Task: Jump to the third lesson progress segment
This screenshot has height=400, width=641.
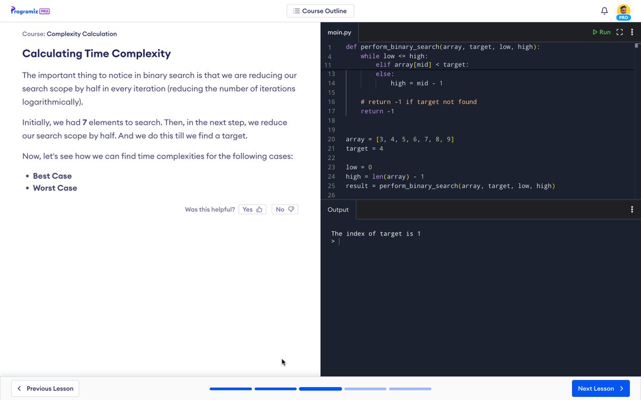Action: coord(320,389)
